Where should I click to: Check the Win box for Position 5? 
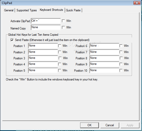60,70
